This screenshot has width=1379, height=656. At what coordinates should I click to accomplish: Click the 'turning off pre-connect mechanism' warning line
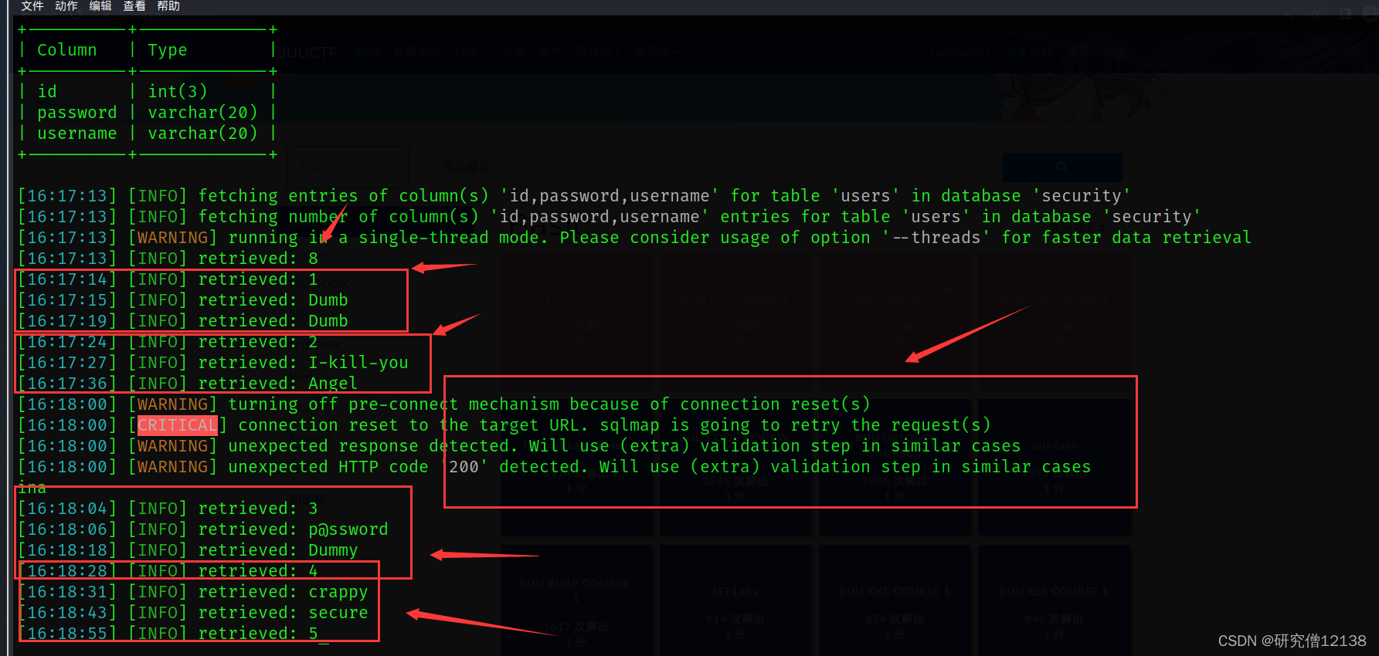tap(444, 404)
